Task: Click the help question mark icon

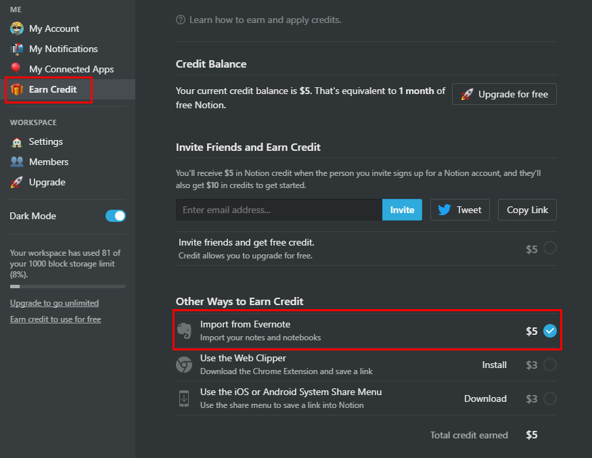Action: (x=181, y=20)
